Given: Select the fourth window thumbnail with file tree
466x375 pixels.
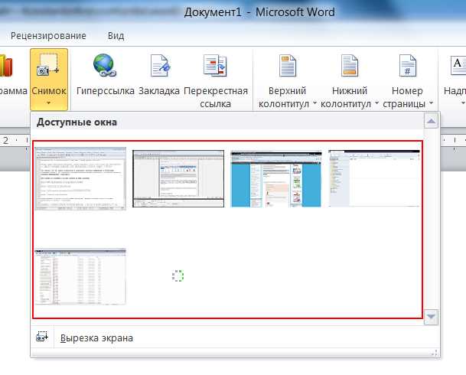Looking at the screenshot, I should tap(374, 178).
